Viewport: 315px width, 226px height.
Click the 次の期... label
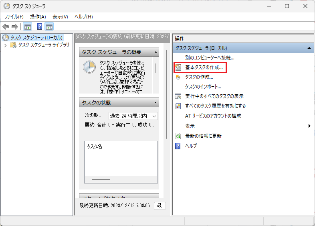coord(93,115)
